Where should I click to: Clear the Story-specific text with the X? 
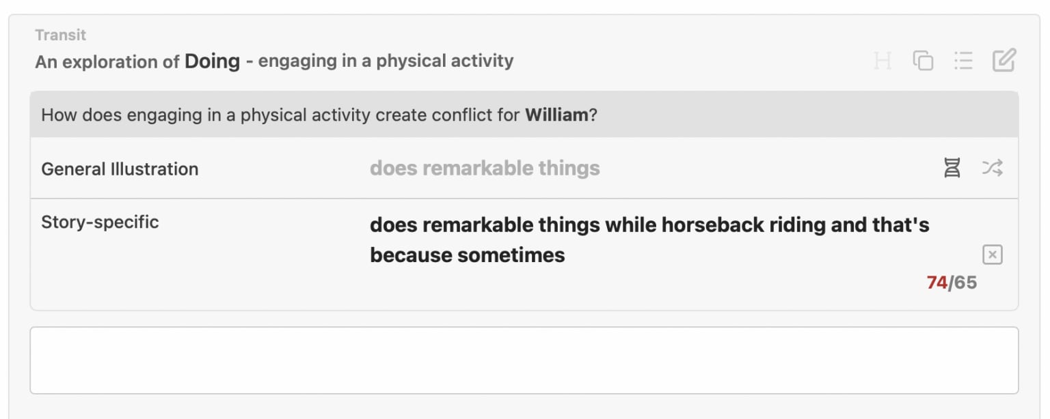click(992, 255)
